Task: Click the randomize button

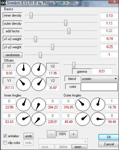Action: tap(12, 55)
